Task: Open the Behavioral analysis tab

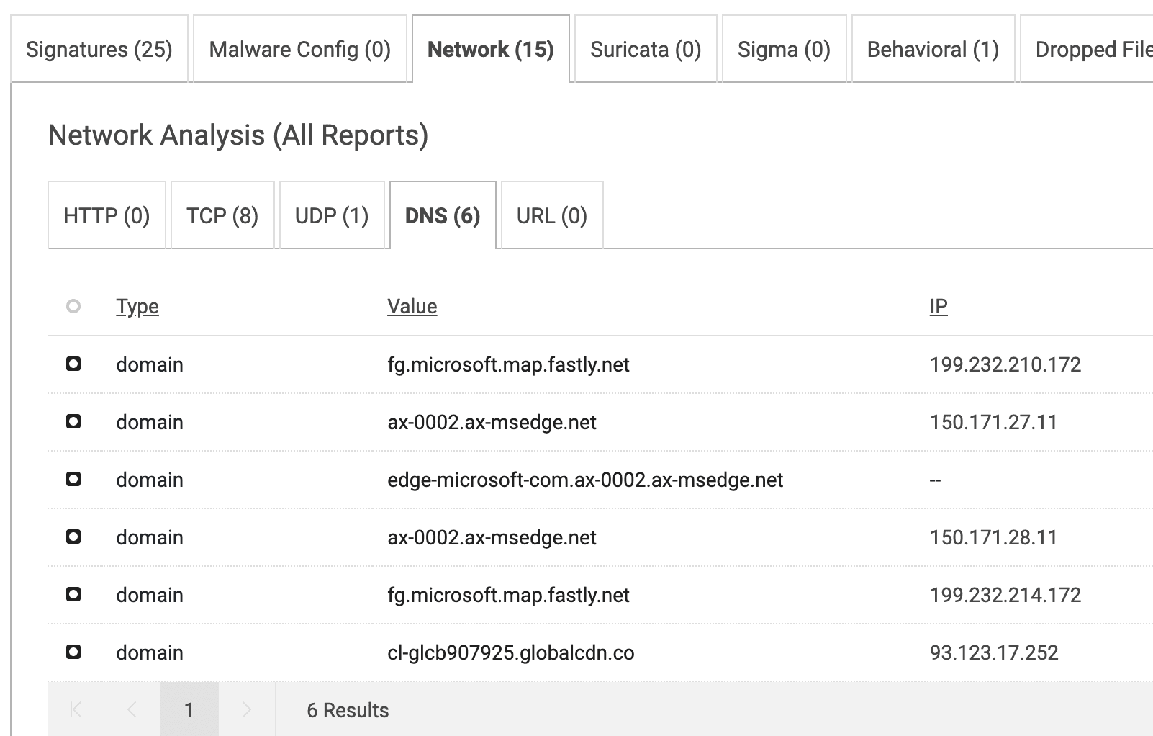Action: tap(932, 49)
